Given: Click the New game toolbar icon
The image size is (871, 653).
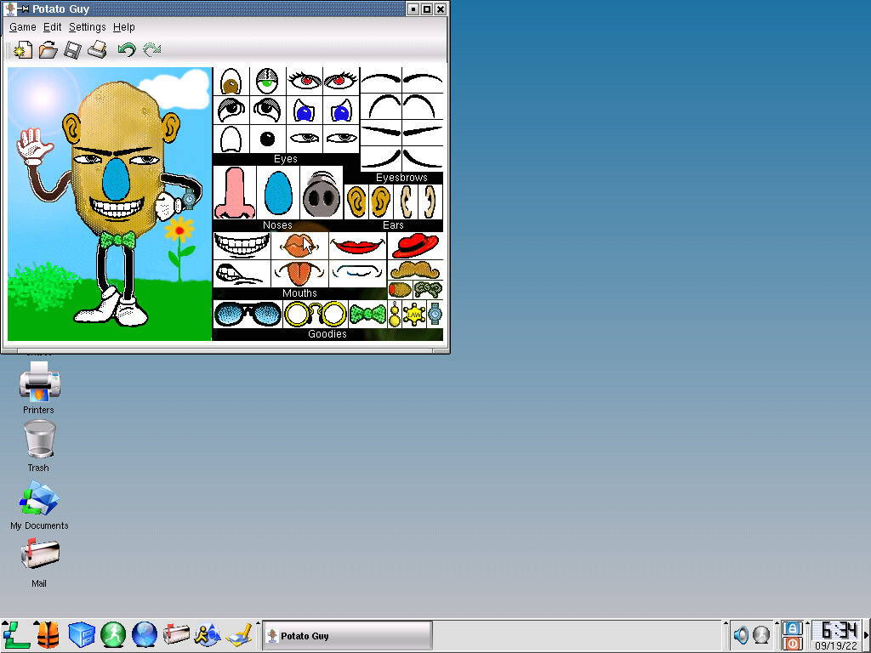Looking at the screenshot, I should (x=23, y=50).
